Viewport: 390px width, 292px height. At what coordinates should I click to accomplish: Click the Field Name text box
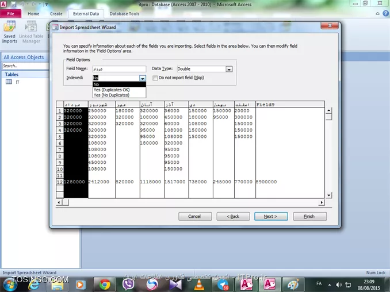[x=119, y=69]
